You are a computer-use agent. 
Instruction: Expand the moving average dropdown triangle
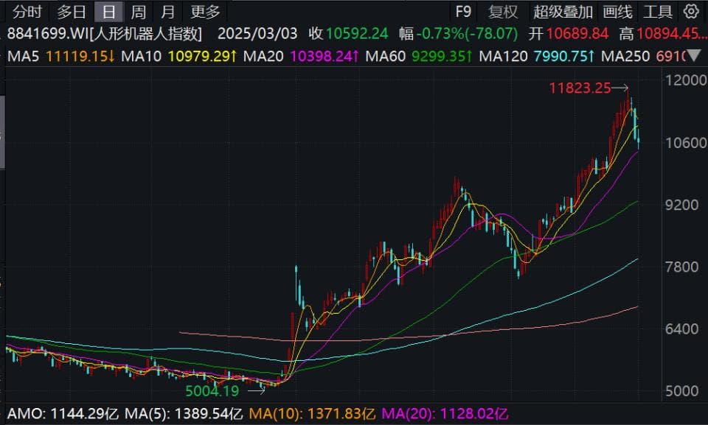[693, 57]
